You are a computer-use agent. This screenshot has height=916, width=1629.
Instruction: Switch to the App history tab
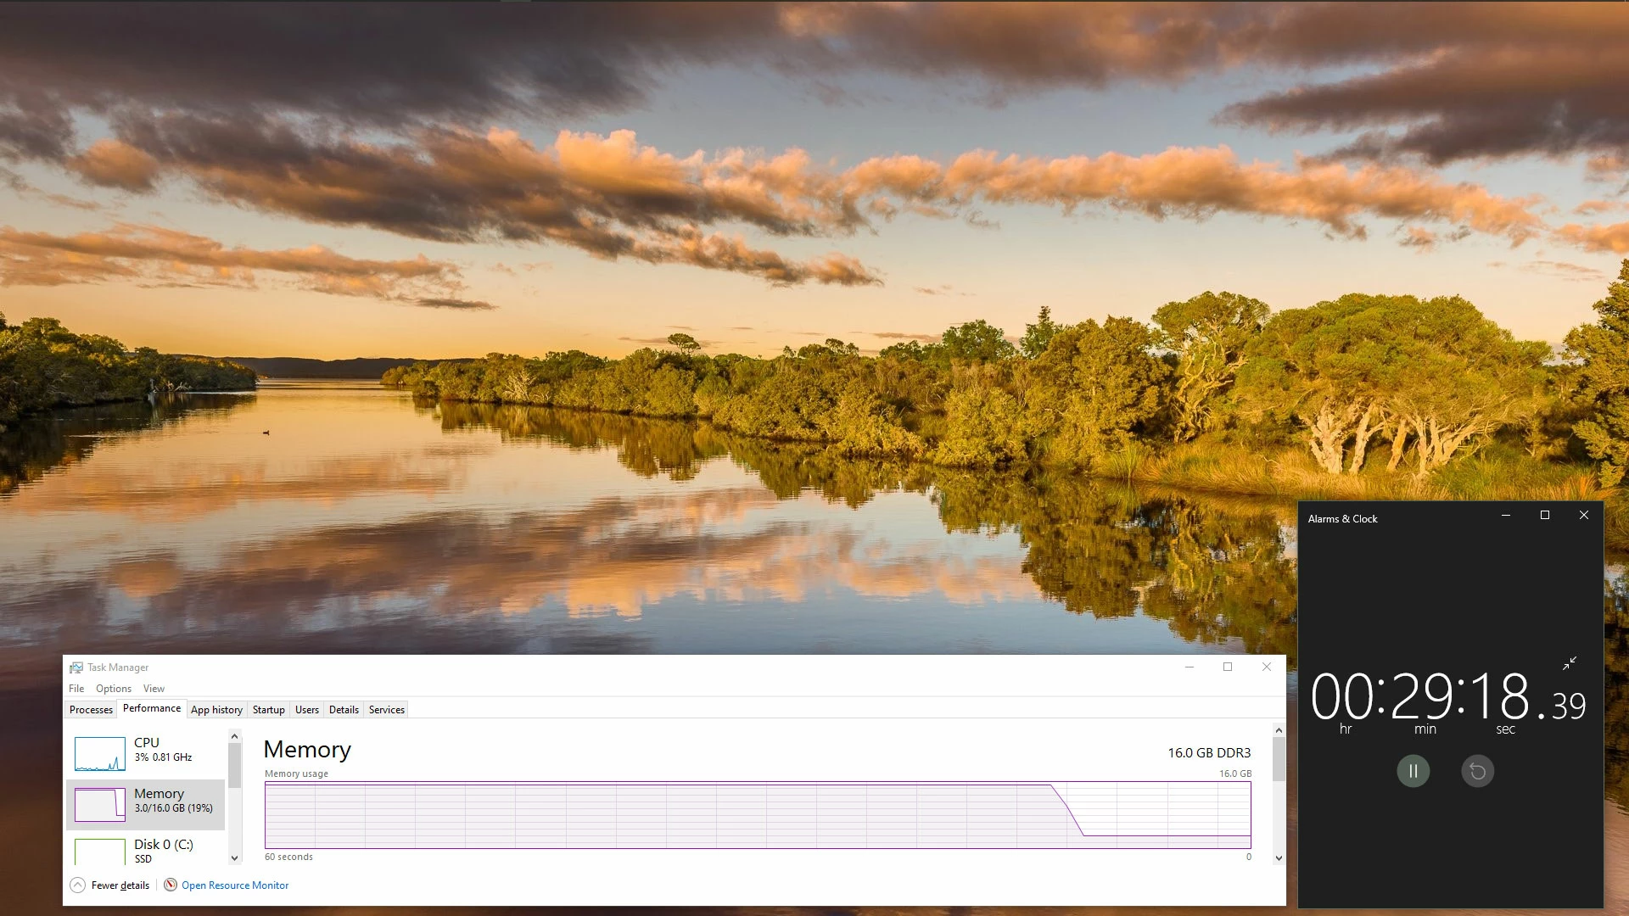[x=216, y=710]
